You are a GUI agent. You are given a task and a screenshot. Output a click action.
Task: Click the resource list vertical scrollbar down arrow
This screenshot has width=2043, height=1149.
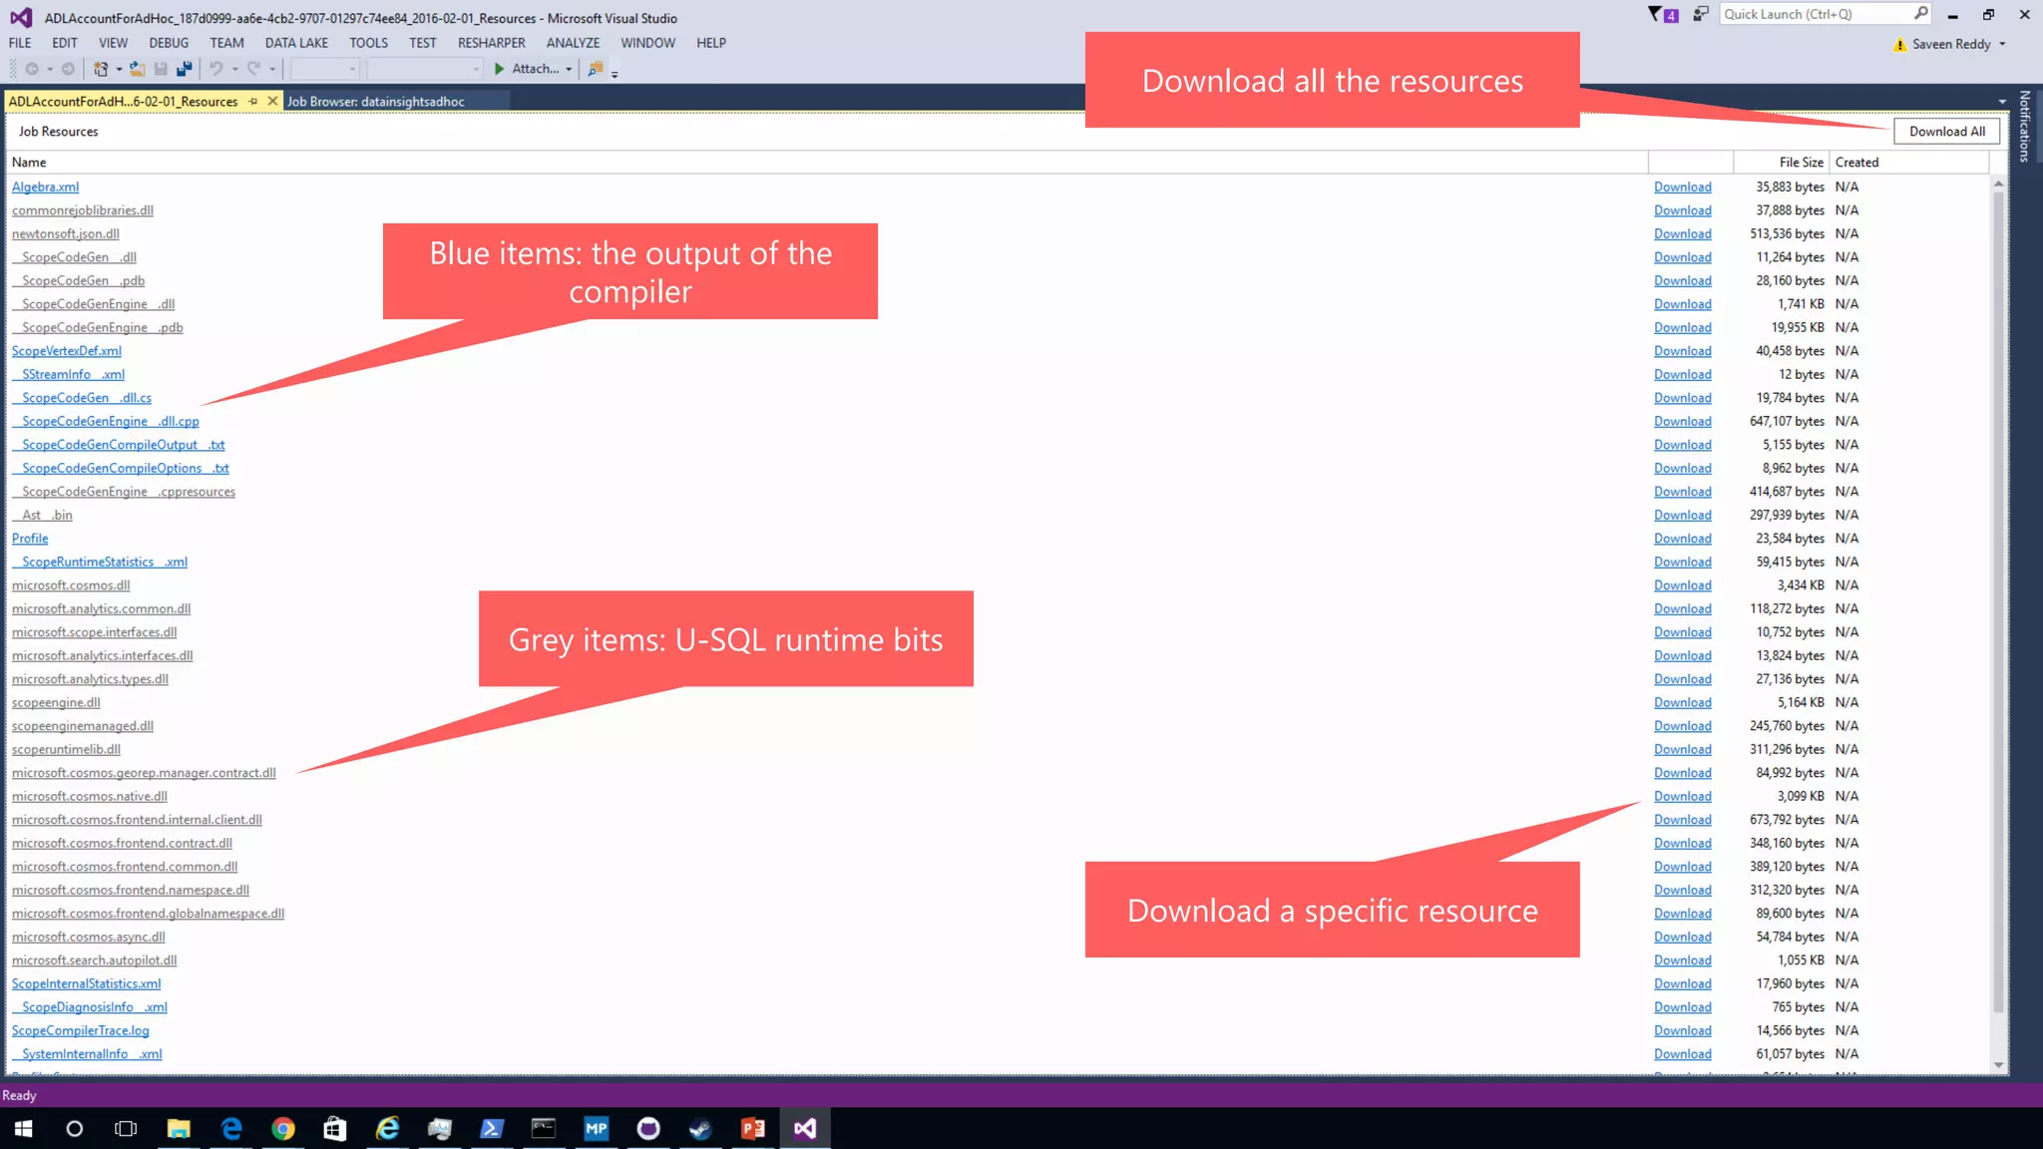coord(1998,1065)
